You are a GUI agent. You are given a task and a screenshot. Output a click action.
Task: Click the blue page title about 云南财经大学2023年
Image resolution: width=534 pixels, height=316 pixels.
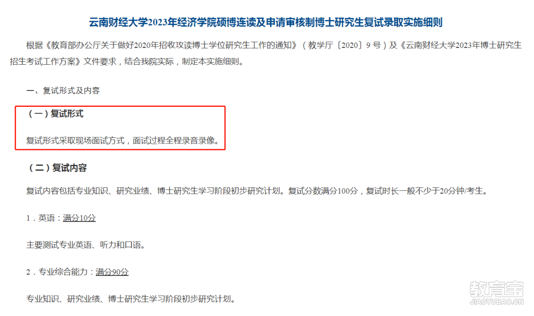pyautogui.click(x=266, y=22)
